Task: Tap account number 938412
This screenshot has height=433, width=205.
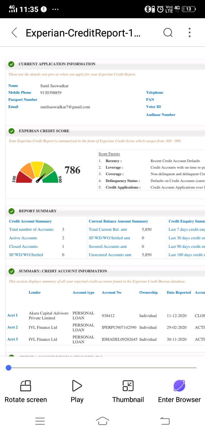Action: point(108,316)
